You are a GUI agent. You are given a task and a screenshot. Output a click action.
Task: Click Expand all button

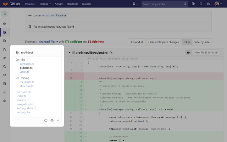tap(137, 42)
